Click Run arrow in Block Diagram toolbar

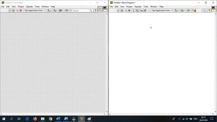(x=118, y=11)
